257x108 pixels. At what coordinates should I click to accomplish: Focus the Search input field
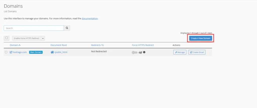34,28
